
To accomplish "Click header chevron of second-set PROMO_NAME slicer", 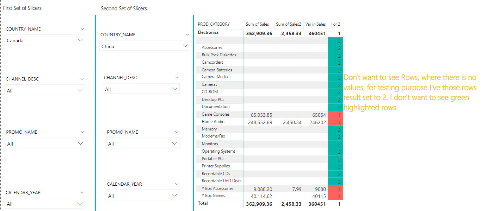I will point(177,132).
